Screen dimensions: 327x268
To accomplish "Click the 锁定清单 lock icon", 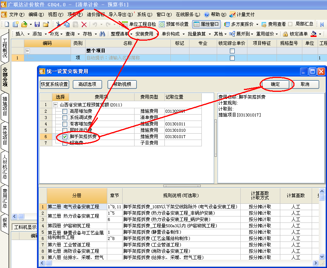I will tap(285, 34).
